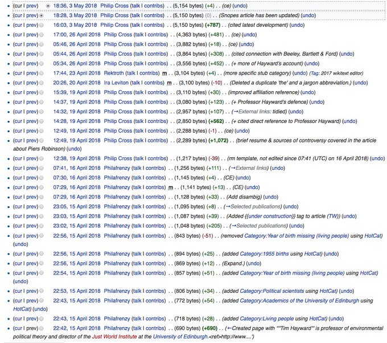Click prev on the 22:53, 15 April 2018 row
Viewport: 387px width, 343px height.
(32, 291)
